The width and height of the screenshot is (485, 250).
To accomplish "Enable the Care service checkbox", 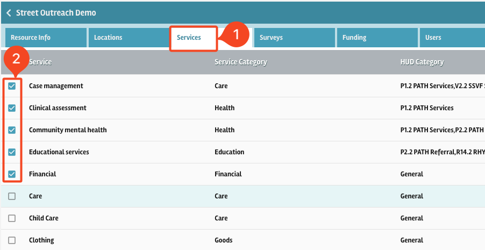I will click(x=12, y=196).
